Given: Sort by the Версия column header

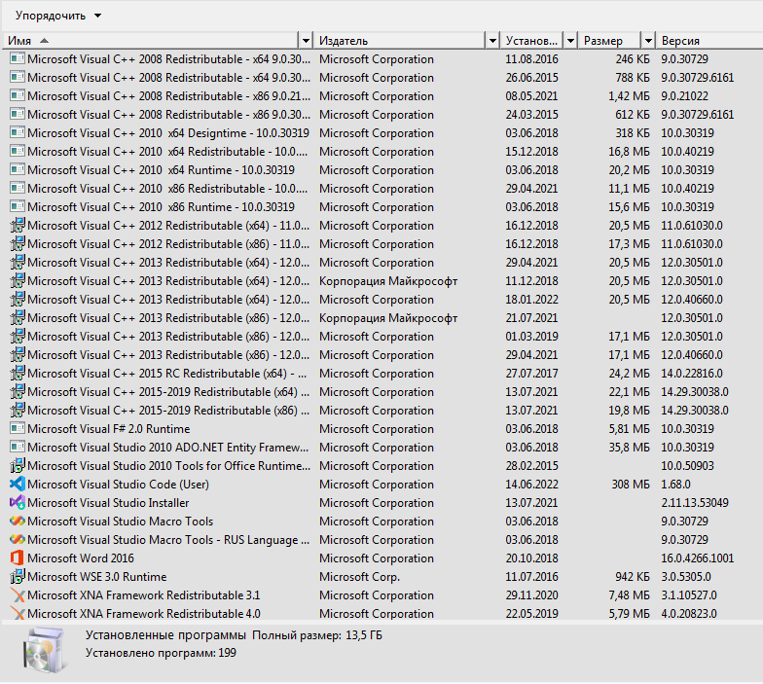Looking at the screenshot, I should click(709, 41).
